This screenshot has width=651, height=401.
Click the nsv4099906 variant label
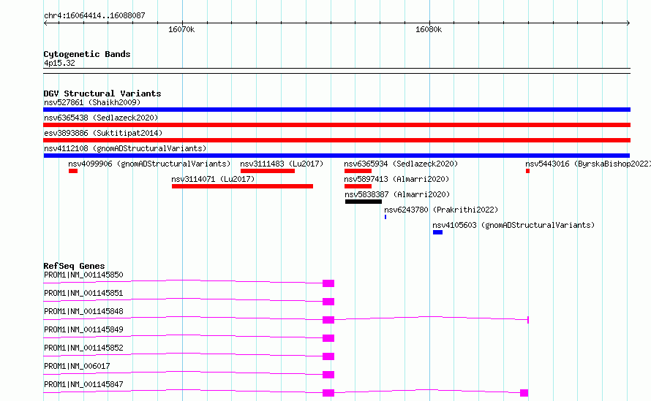coord(149,164)
